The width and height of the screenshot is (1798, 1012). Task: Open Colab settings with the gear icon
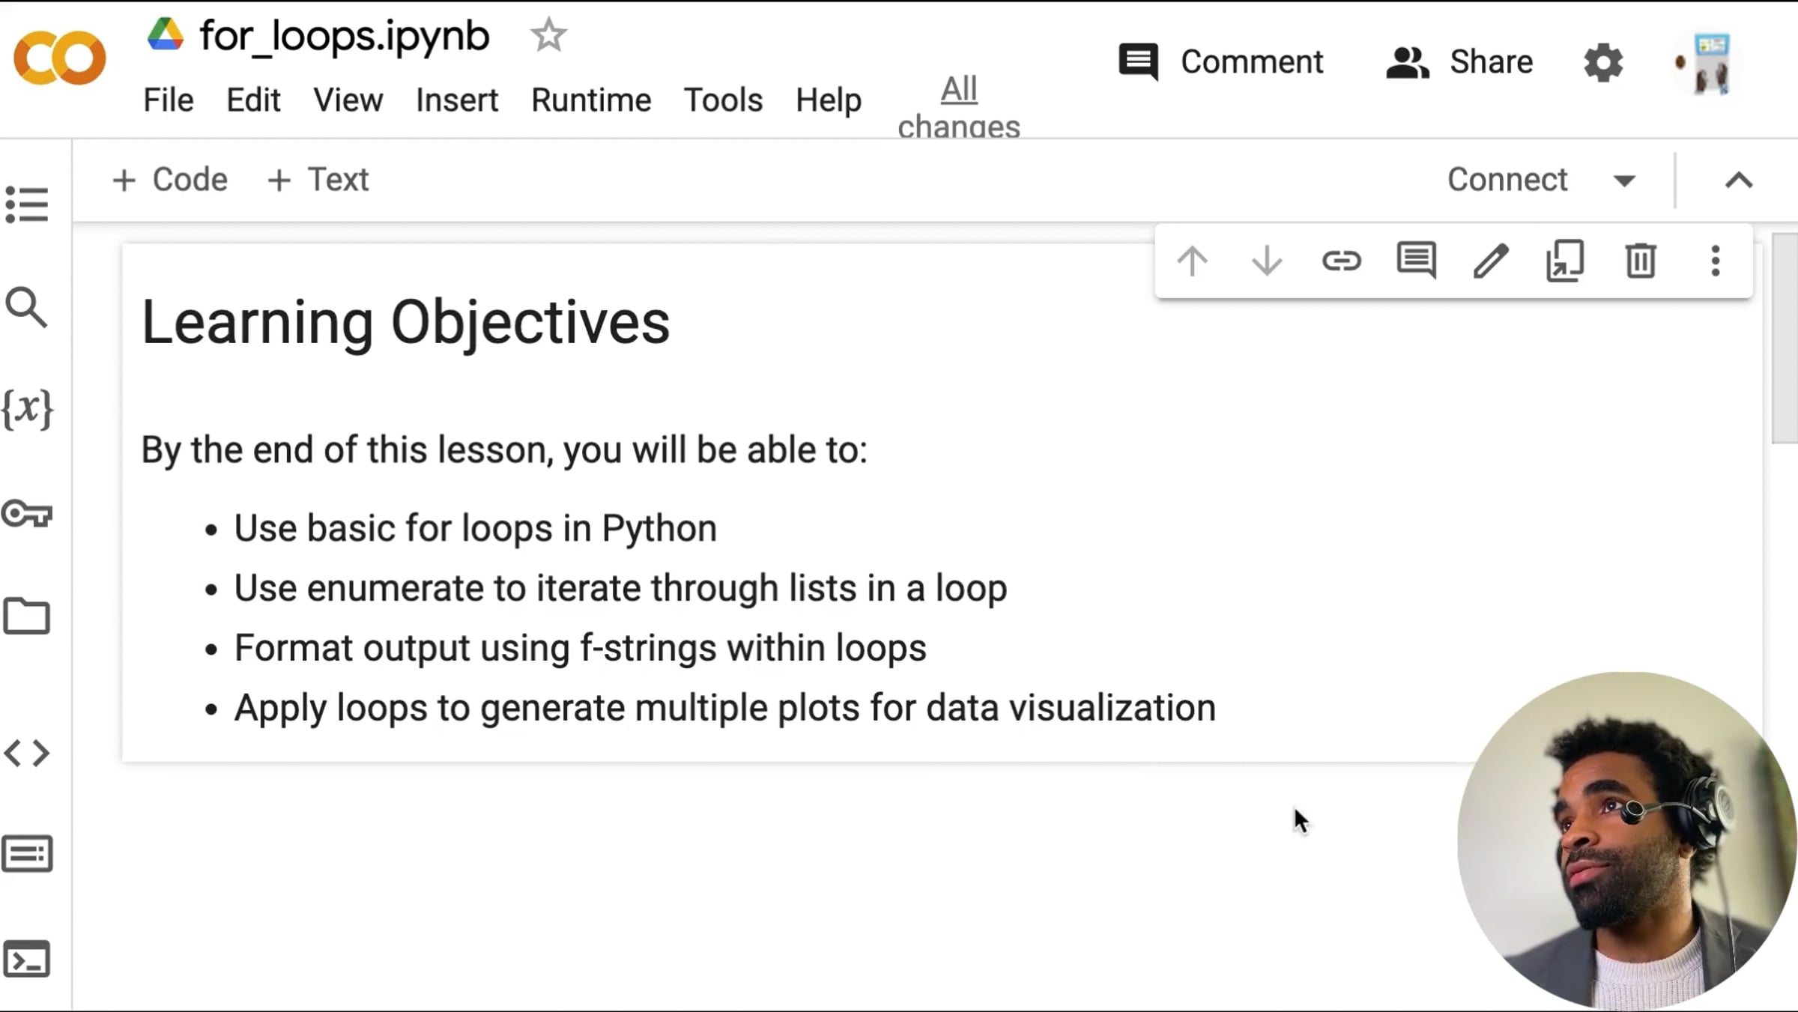1603,62
